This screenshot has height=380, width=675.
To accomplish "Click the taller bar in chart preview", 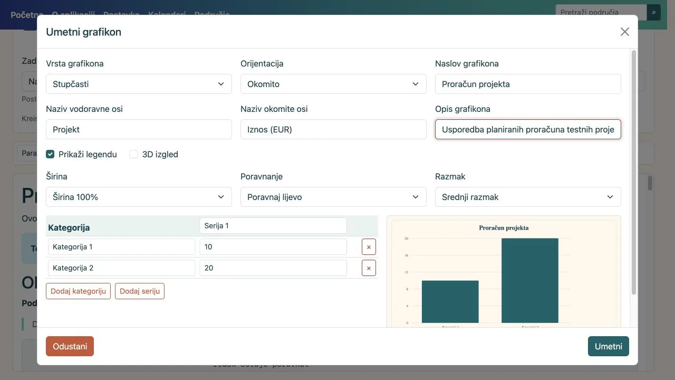I will click(530, 280).
